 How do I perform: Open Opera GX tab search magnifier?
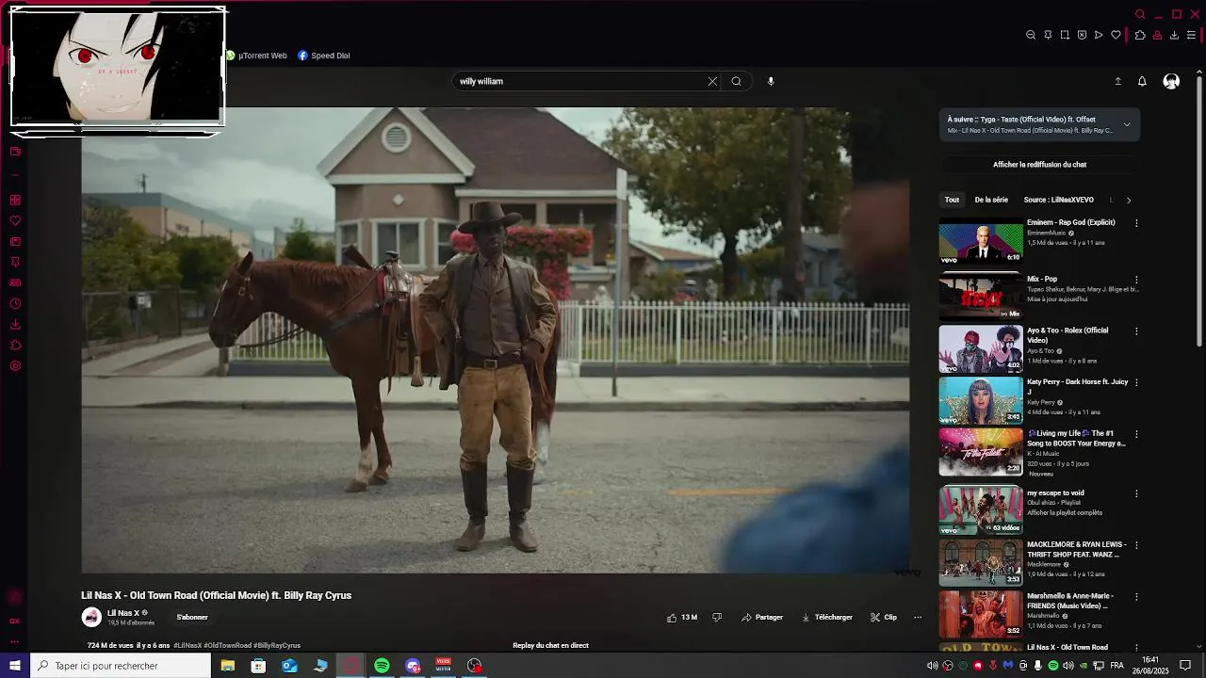(x=1140, y=14)
